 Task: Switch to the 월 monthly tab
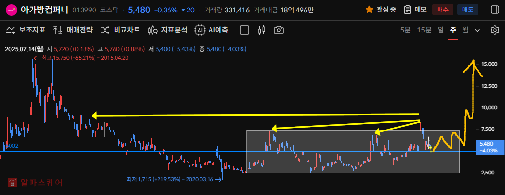point(465,30)
